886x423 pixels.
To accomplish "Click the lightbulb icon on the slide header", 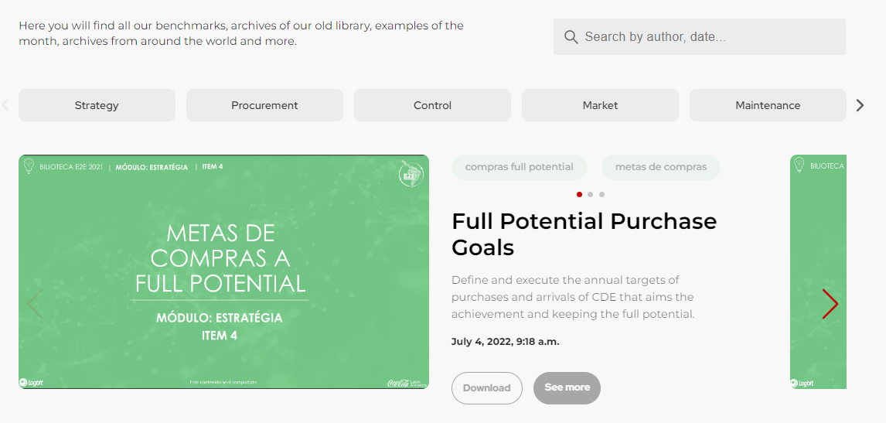I will (x=29, y=165).
